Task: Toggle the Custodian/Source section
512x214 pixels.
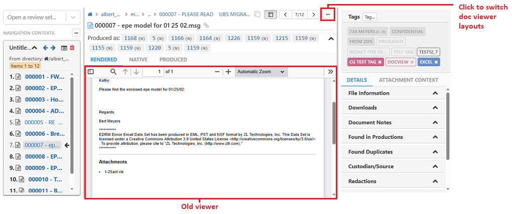Action: tap(393, 166)
